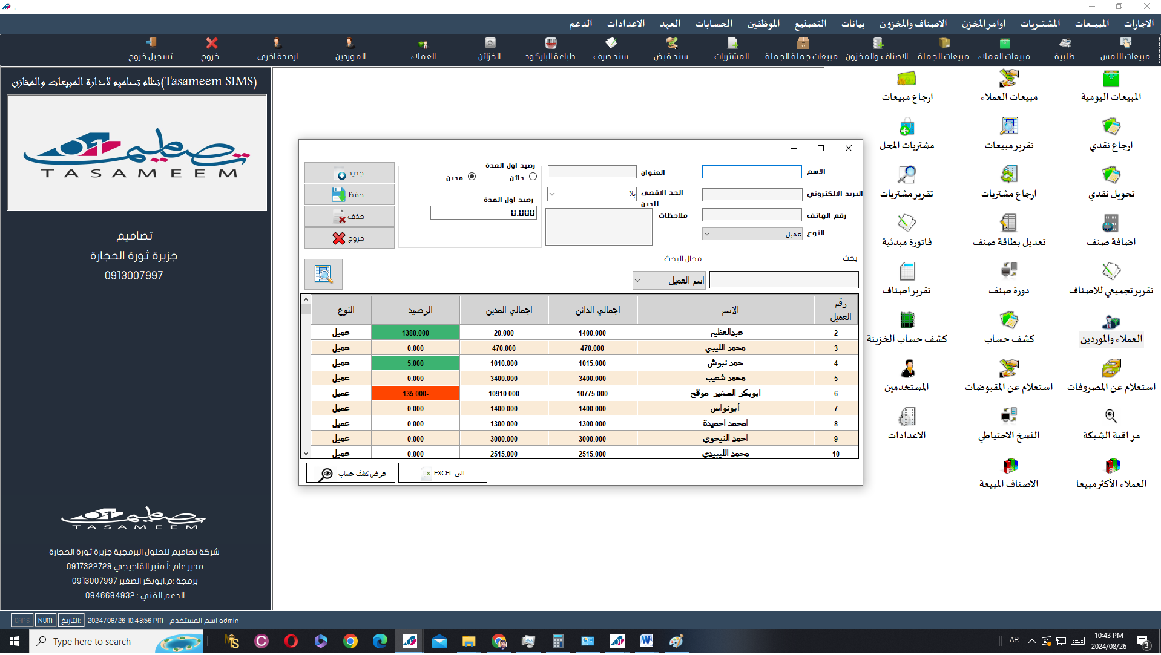The image size is (1161, 655).
Task: Click the table scrollbar down arrow
Action: coord(306,454)
